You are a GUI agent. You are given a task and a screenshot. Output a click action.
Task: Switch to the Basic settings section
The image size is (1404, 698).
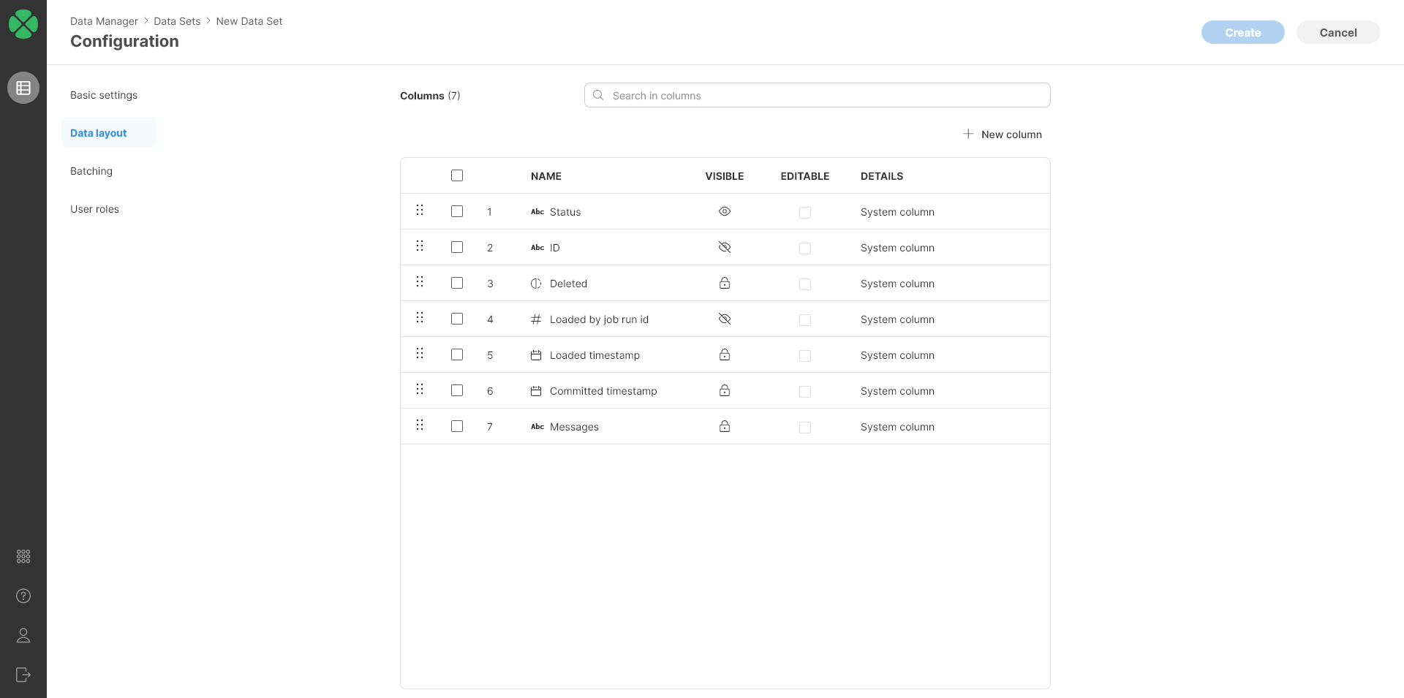point(103,95)
